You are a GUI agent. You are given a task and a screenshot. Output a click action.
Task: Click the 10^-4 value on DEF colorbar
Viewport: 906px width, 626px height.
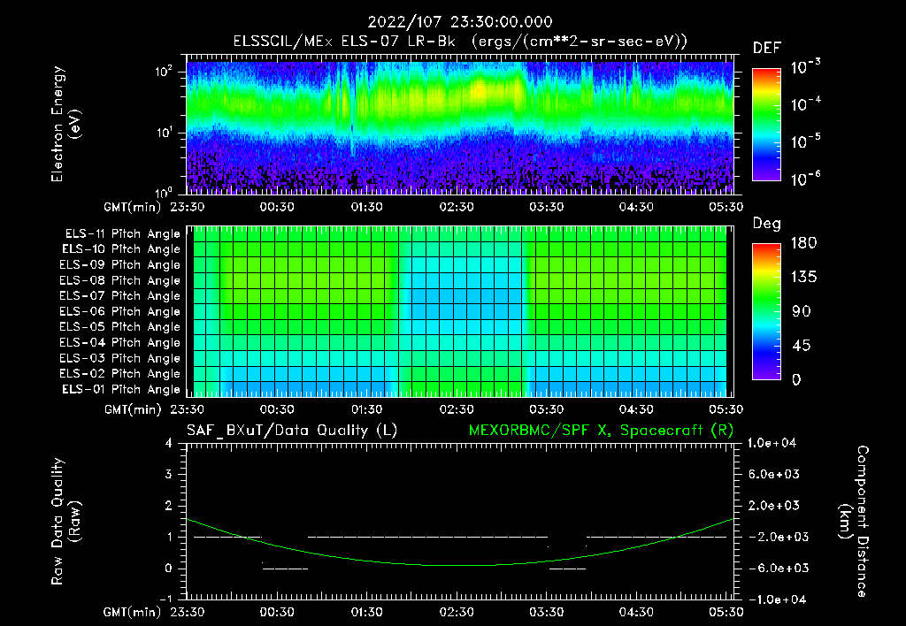point(805,104)
